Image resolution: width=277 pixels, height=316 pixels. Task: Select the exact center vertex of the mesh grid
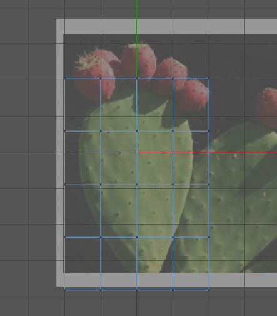pos(137,184)
